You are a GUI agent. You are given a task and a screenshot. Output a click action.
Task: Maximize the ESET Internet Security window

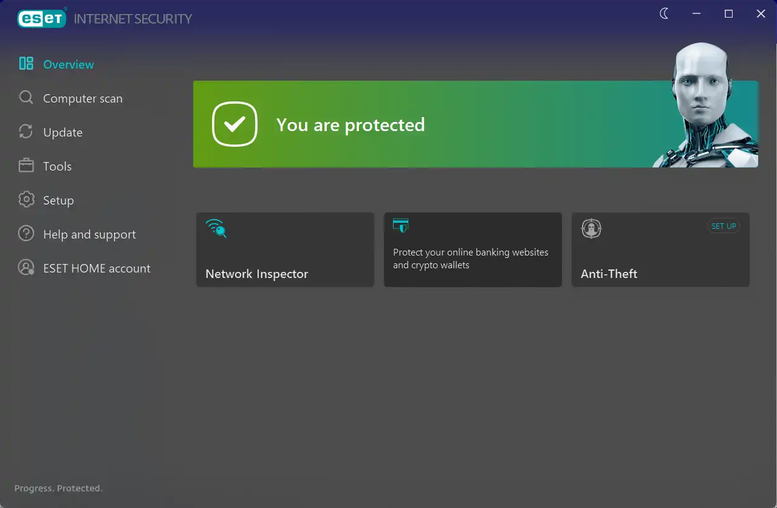click(x=728, y=13)
